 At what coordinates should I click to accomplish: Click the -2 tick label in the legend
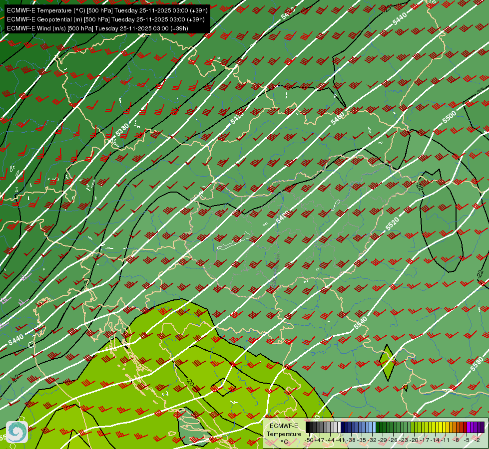point(477,440)
